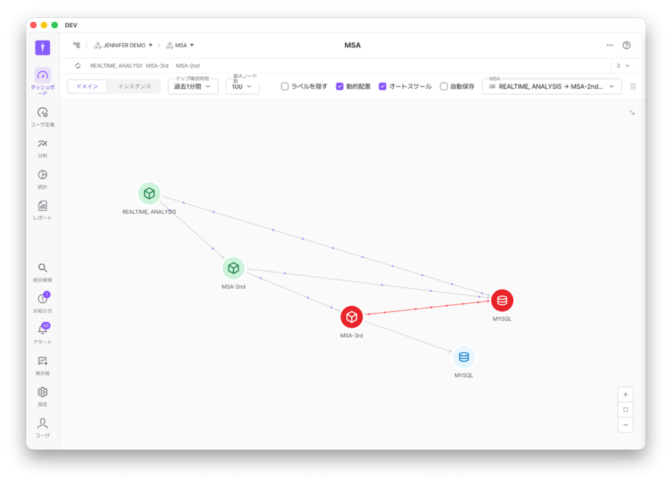Toggle the 自動保存 checkbox

pos(444,87)
